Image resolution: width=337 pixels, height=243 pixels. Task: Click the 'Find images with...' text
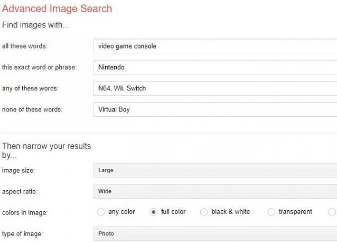click(35, 25)
